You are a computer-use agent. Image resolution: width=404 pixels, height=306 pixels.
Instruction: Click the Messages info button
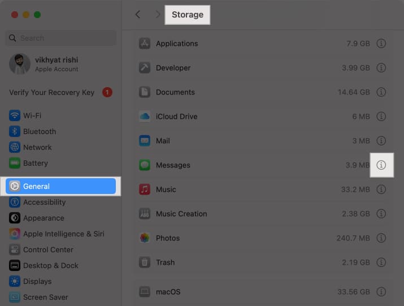(x=381, y=165)
